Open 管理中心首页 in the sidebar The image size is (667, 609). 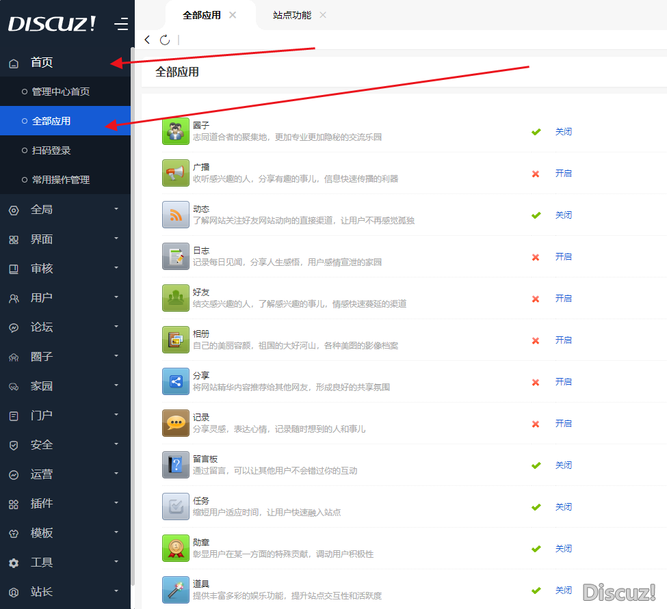60,92
